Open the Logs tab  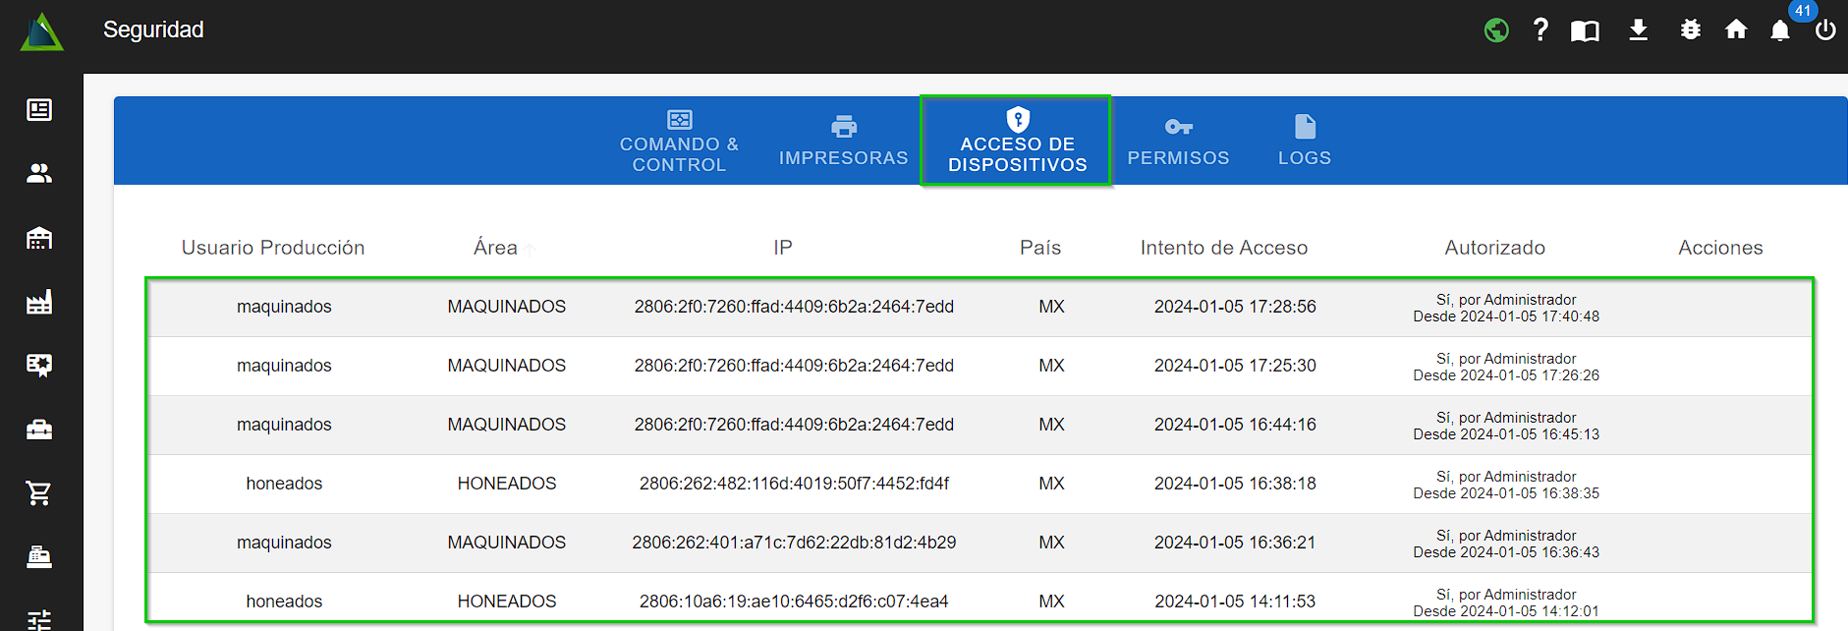click(1304, 142)
